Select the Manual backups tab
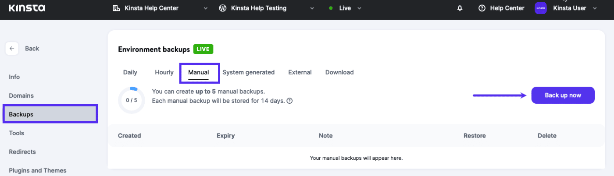The image size is (614, 176). (x=199, y=73)
